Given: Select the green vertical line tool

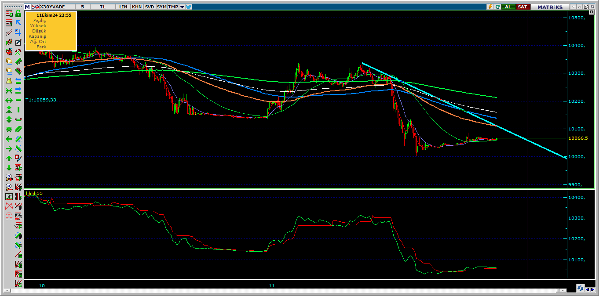Looking at the screenshot, I should click(18, 110).
